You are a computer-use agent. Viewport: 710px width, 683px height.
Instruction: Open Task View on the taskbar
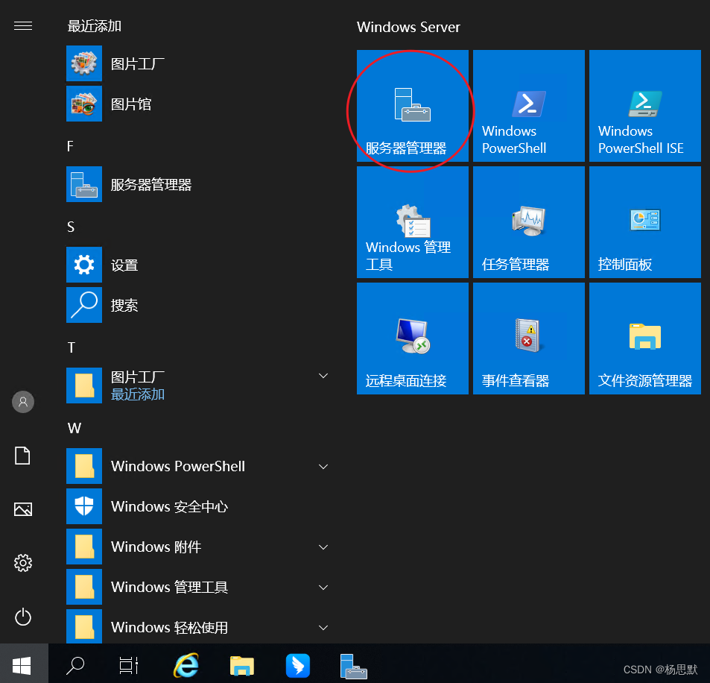(x=129, y=665)
